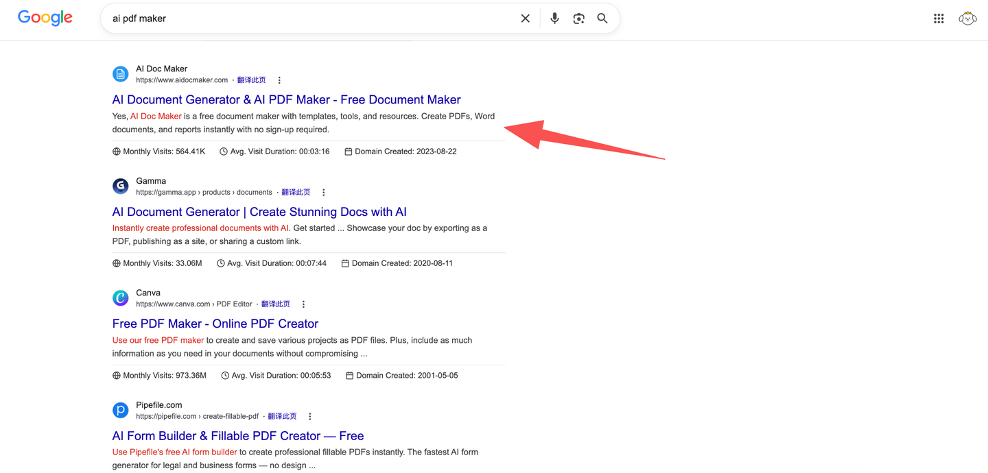Start voice search with microphone icon
The width and height of the screenshot is (988, 473).
click(554, 19)
